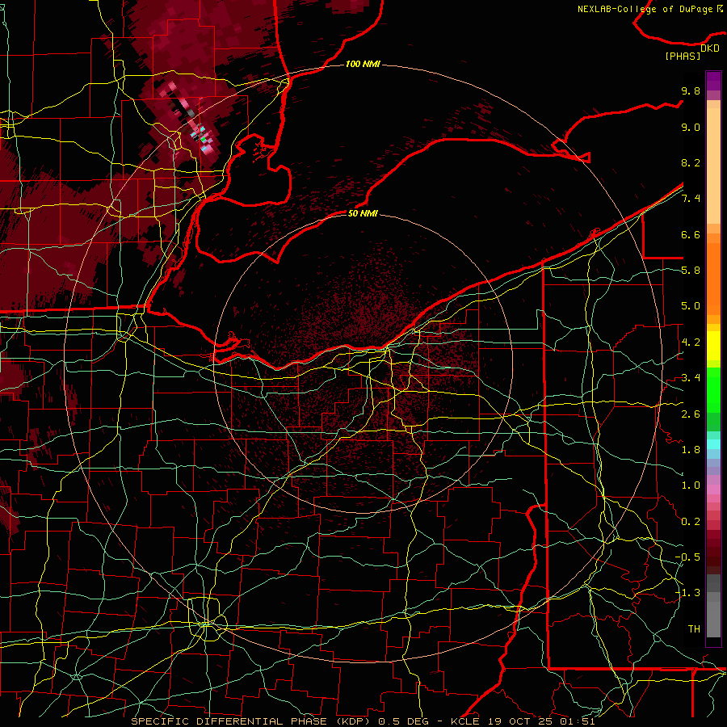727x727 pixels.
Task: Click the 50 NMI range ring label
Action: pyautogui.click(x=363, y=213)
